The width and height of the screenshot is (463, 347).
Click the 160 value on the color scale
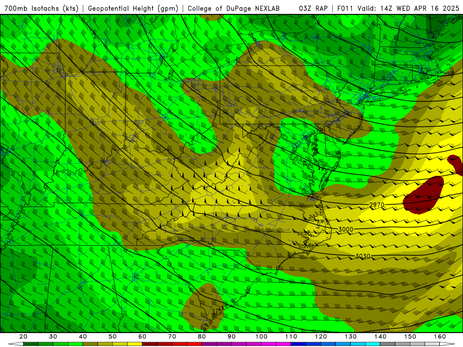[440, 337]
